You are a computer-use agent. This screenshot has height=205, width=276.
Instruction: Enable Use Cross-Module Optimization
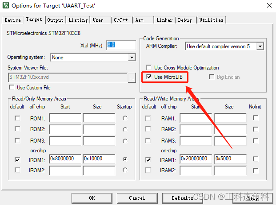tap(149, 67)
